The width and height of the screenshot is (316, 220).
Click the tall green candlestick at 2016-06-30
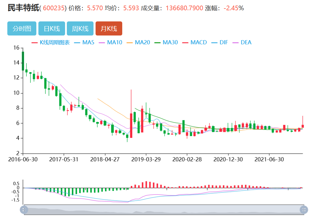tap(23, 61)
